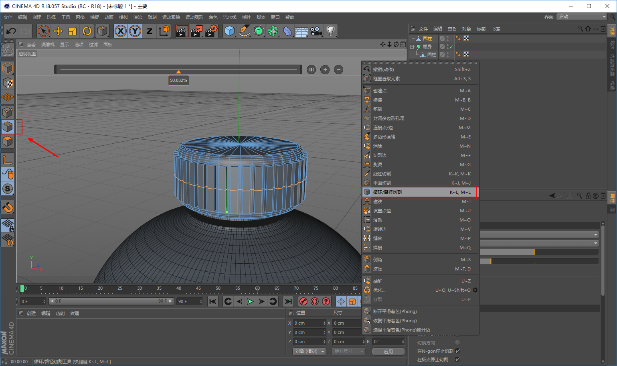Screen dimensions: 617x366
Task: Toggle the green checkmark of 瓶身 object
Action: [451, 47]
